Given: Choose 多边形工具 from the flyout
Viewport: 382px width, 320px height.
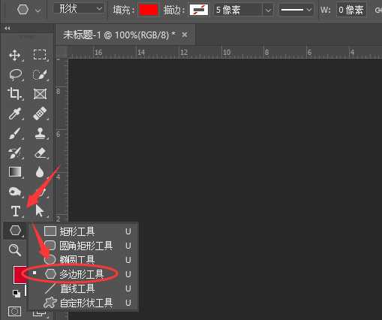Looking at the screenshot, I should click(84, 274).
